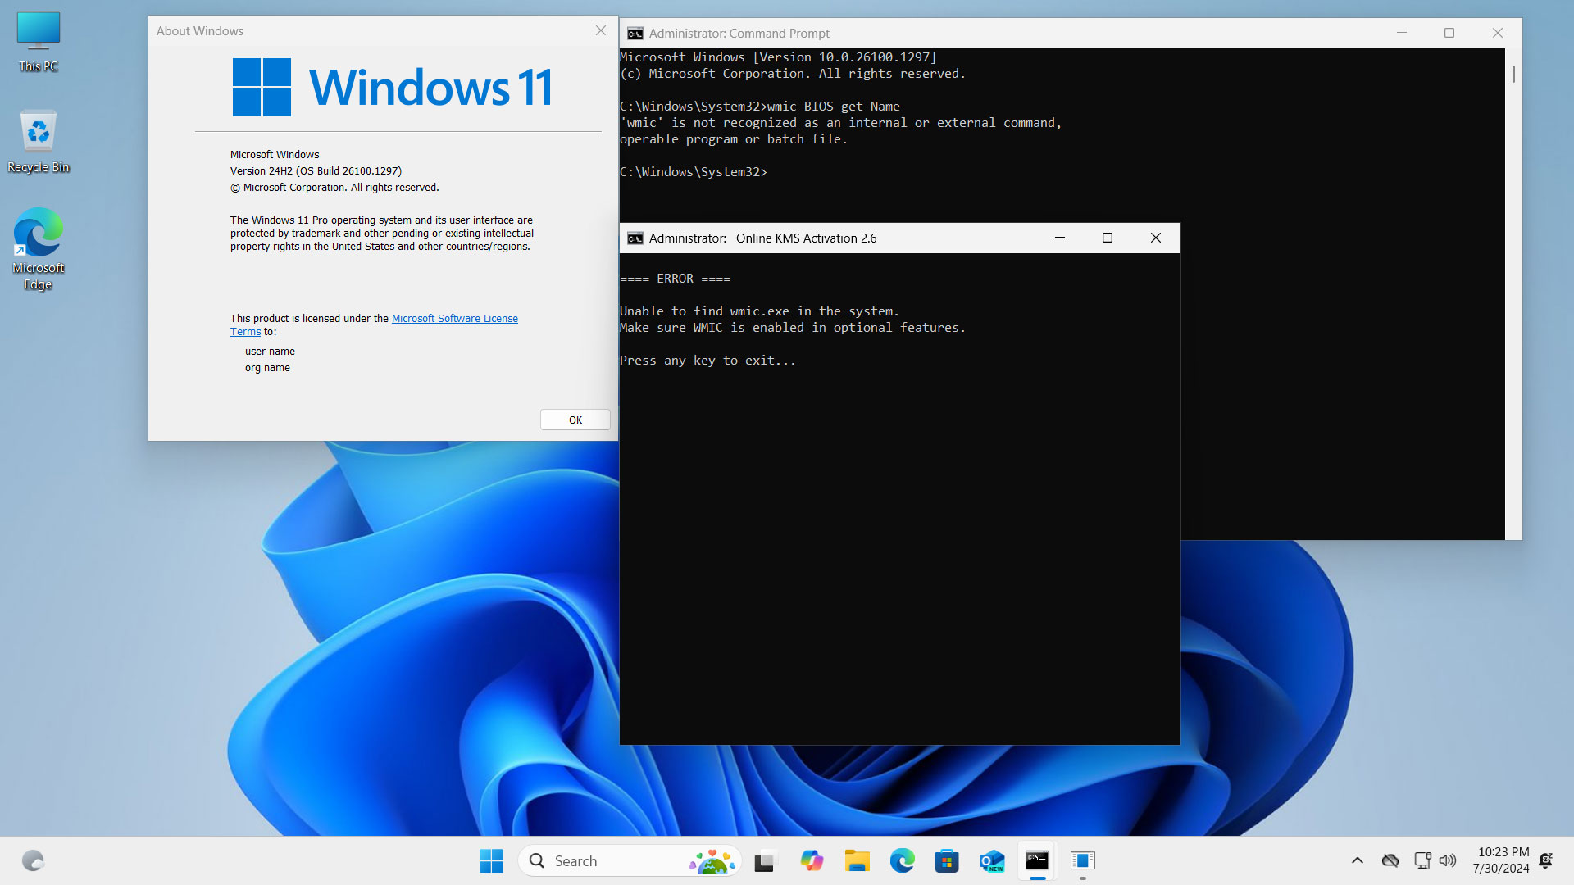1574x885 pixels.
Task: Click Command Prompt vertical scrollbar thumb
Action: pos(1513,74)
